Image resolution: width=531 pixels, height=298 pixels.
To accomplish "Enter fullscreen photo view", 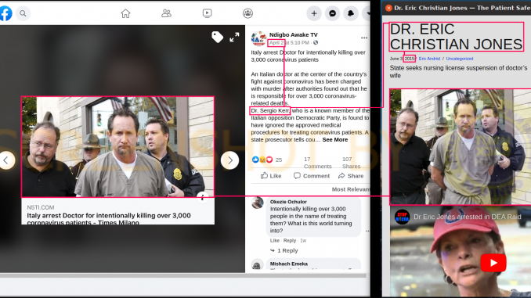I will coord(234,38).
